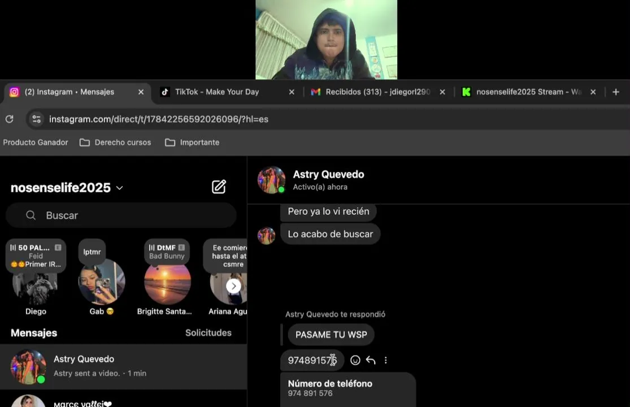Close the Gmail Recibidos tab

442,92
